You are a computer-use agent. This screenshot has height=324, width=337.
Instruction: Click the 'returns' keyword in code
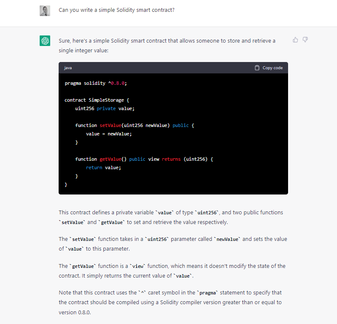point(171,159)
